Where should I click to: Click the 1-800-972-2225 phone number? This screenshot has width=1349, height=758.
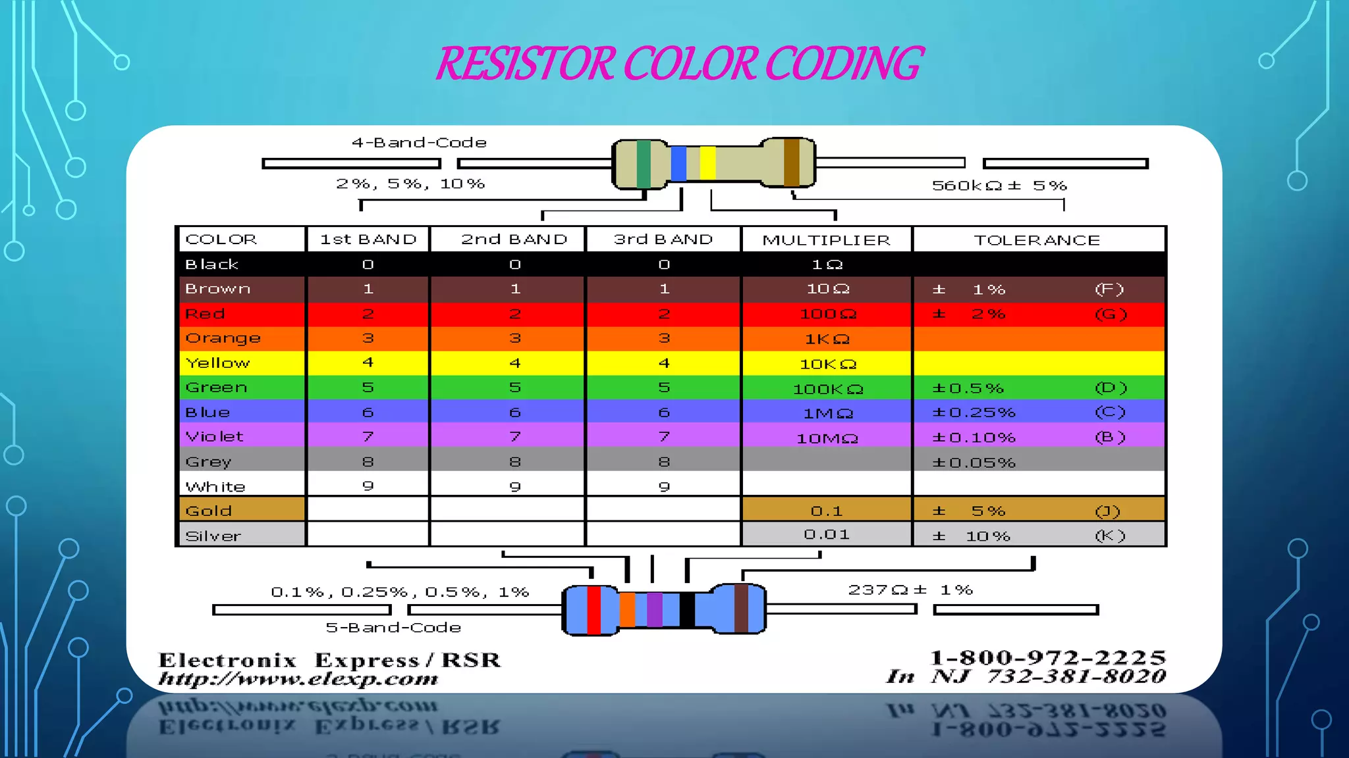click(x=1047, y=657)
